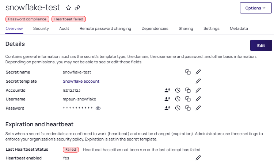The width and height of the screenshot is (274, 166).
Task: Open the Options dropdown
Action: (x=256, y=8)
